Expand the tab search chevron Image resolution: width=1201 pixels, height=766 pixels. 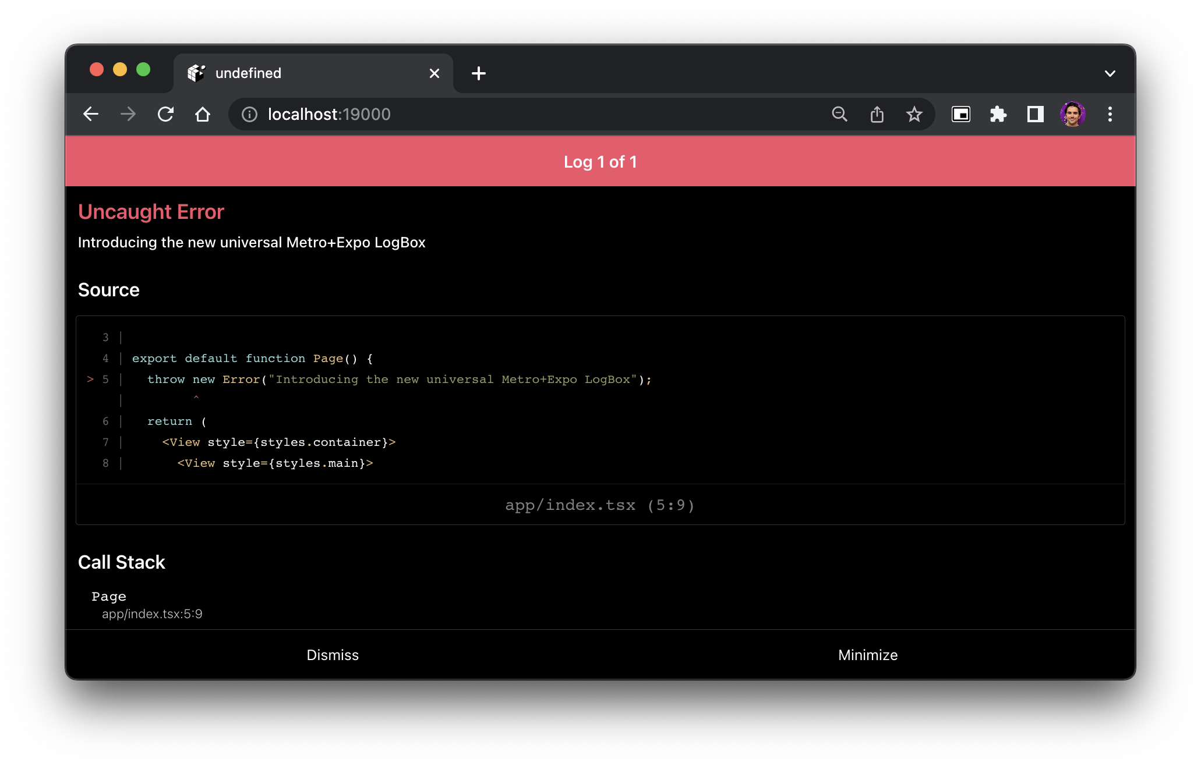1110,73
